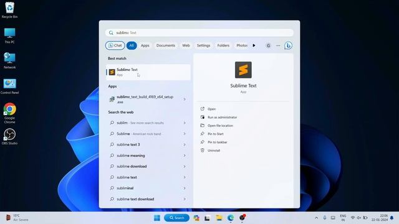
Task: Click the Bing icon in search panel
Action: [288, 45]
